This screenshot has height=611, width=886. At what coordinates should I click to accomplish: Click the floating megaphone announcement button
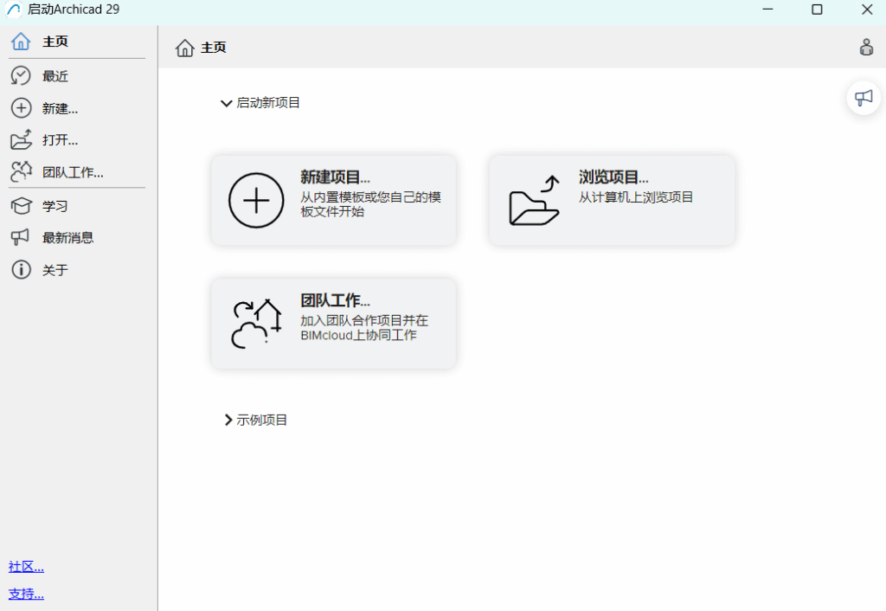(864, 98)
